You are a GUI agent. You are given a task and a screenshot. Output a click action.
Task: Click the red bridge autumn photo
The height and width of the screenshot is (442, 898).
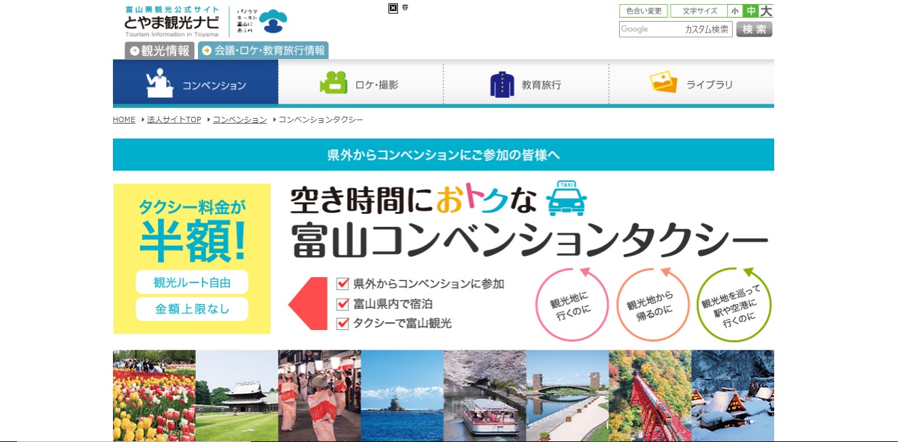[650, 395]
